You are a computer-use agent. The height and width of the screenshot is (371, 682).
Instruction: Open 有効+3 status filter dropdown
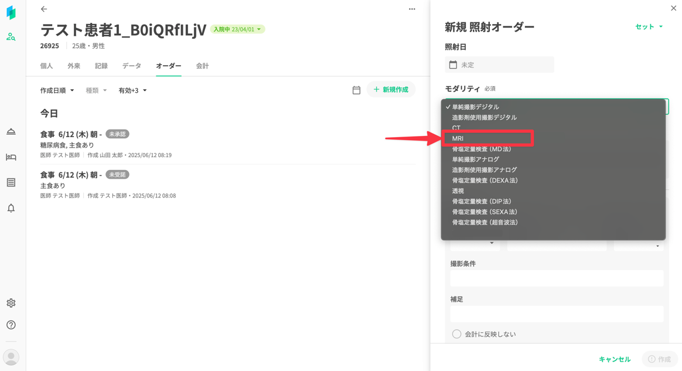[132, 90]
